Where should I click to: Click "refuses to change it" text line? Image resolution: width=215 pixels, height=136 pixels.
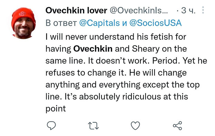pyautogui.click(x=86, y=73)
